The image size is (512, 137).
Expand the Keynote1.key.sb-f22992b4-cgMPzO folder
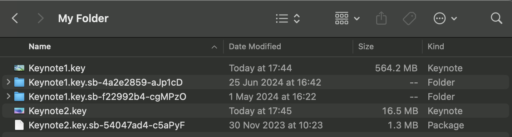[x=8, y=97]
